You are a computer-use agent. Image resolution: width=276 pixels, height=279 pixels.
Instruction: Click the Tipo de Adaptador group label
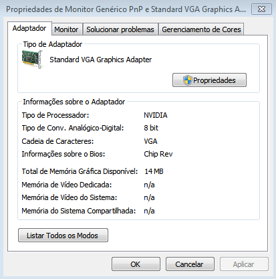tap(53, 44)
